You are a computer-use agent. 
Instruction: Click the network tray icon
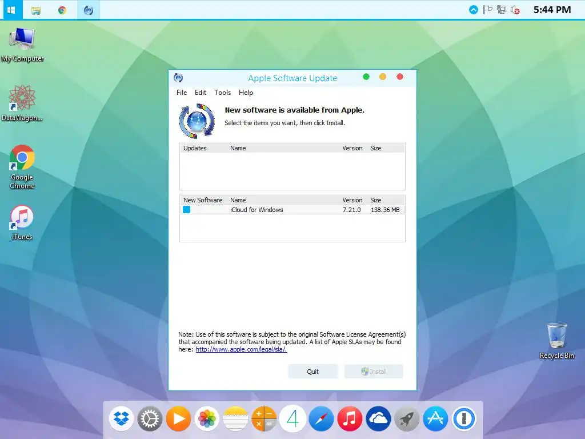click(x=502, y=10)
